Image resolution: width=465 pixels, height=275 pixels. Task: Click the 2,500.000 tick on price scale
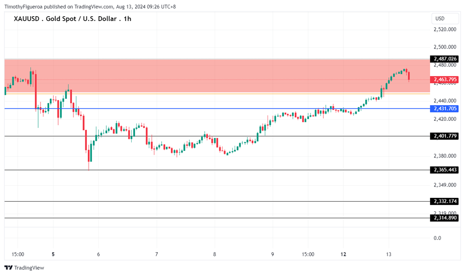point(444,47)
